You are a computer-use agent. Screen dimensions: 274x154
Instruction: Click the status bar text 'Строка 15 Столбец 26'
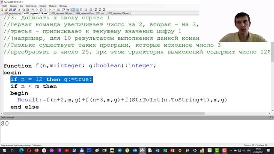[256, 145]
